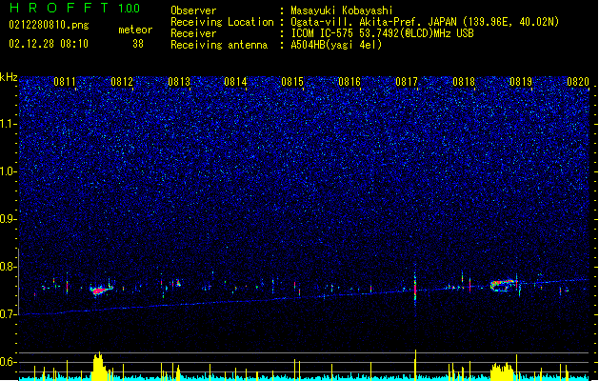599x381 pixels.
Task: Click the 0.7 kHz axis label
Action: (9, 314)
